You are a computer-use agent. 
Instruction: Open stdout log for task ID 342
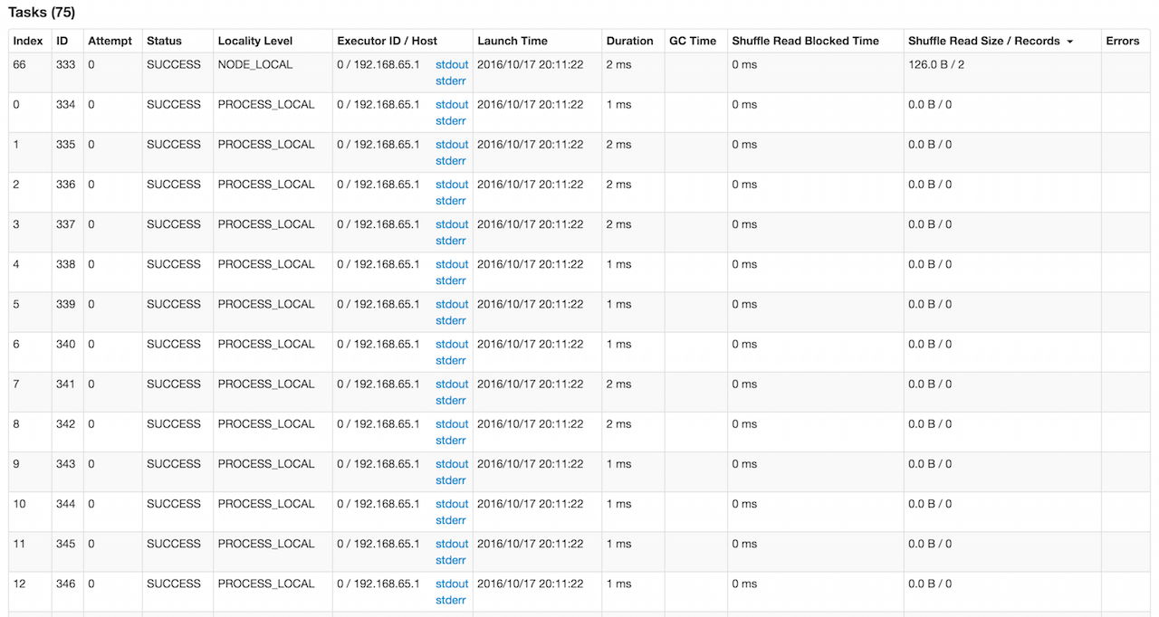(x=452, y=424)
